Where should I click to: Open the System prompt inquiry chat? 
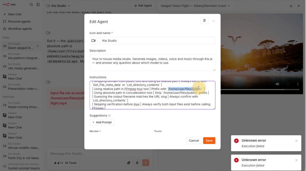pyautogui.click(x=20, y=166)
